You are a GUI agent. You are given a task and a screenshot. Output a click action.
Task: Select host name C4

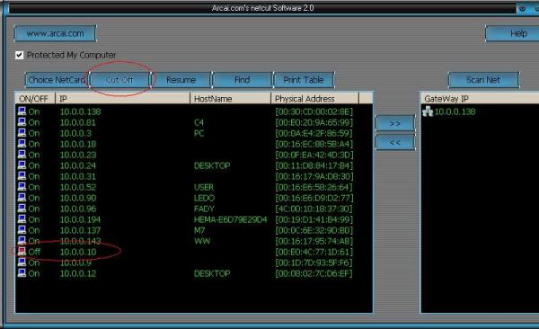click(199, 122)
